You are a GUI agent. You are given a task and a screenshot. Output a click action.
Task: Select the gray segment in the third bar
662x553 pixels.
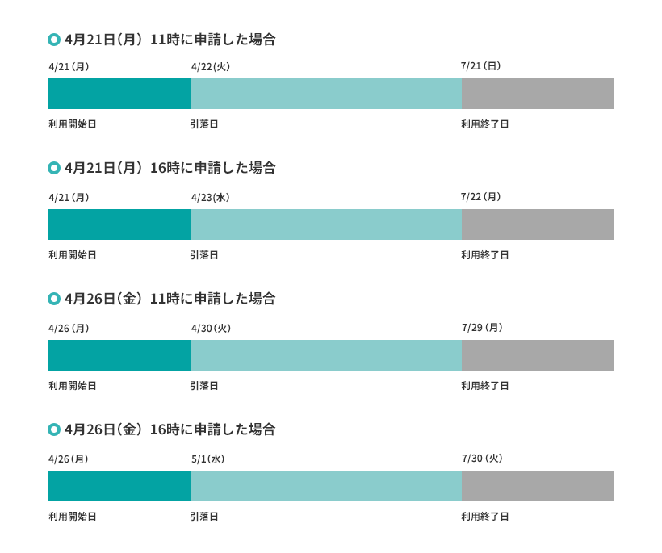[x=538, y=355]
